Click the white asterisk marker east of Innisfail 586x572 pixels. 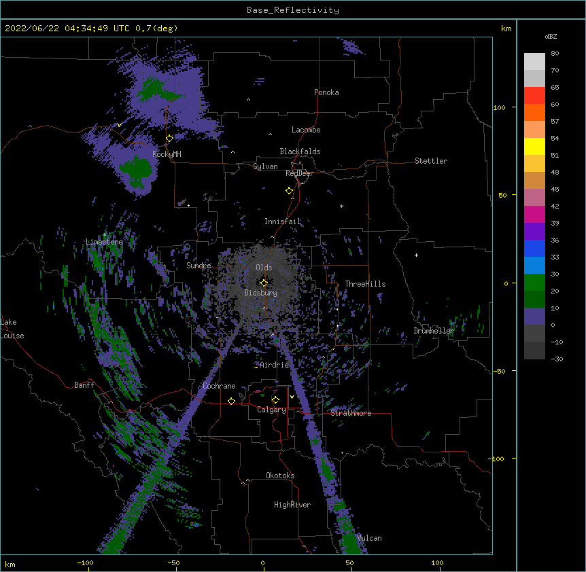coord(341,206)
